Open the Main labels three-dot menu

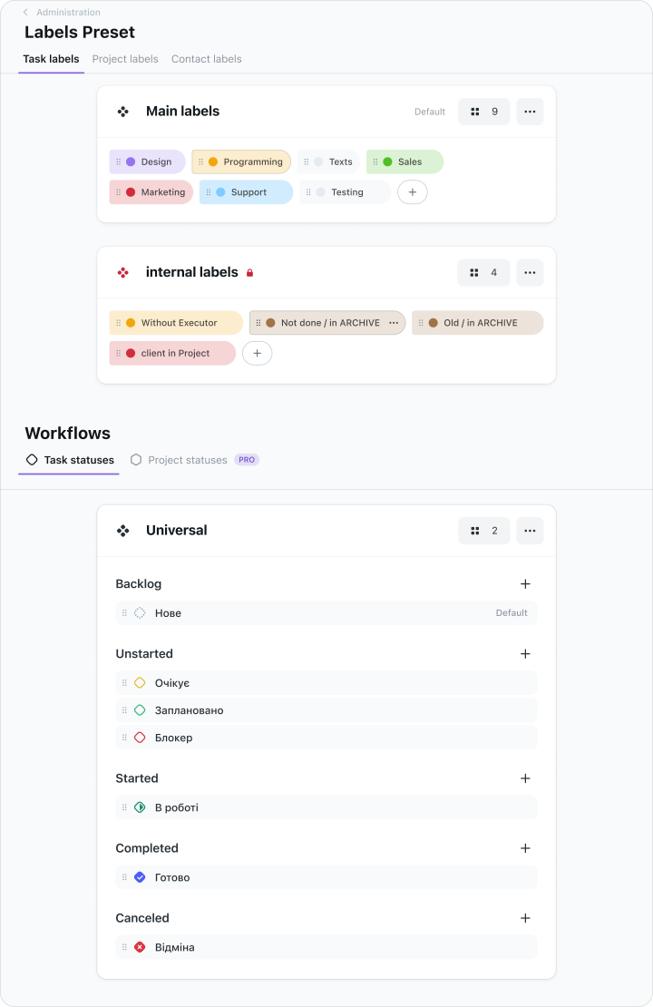[530, 112]
